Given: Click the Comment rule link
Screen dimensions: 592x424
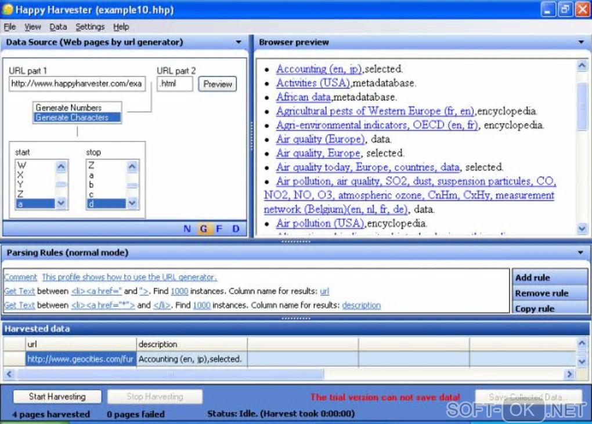Looking at the screenshot, I should pos(20,277).
